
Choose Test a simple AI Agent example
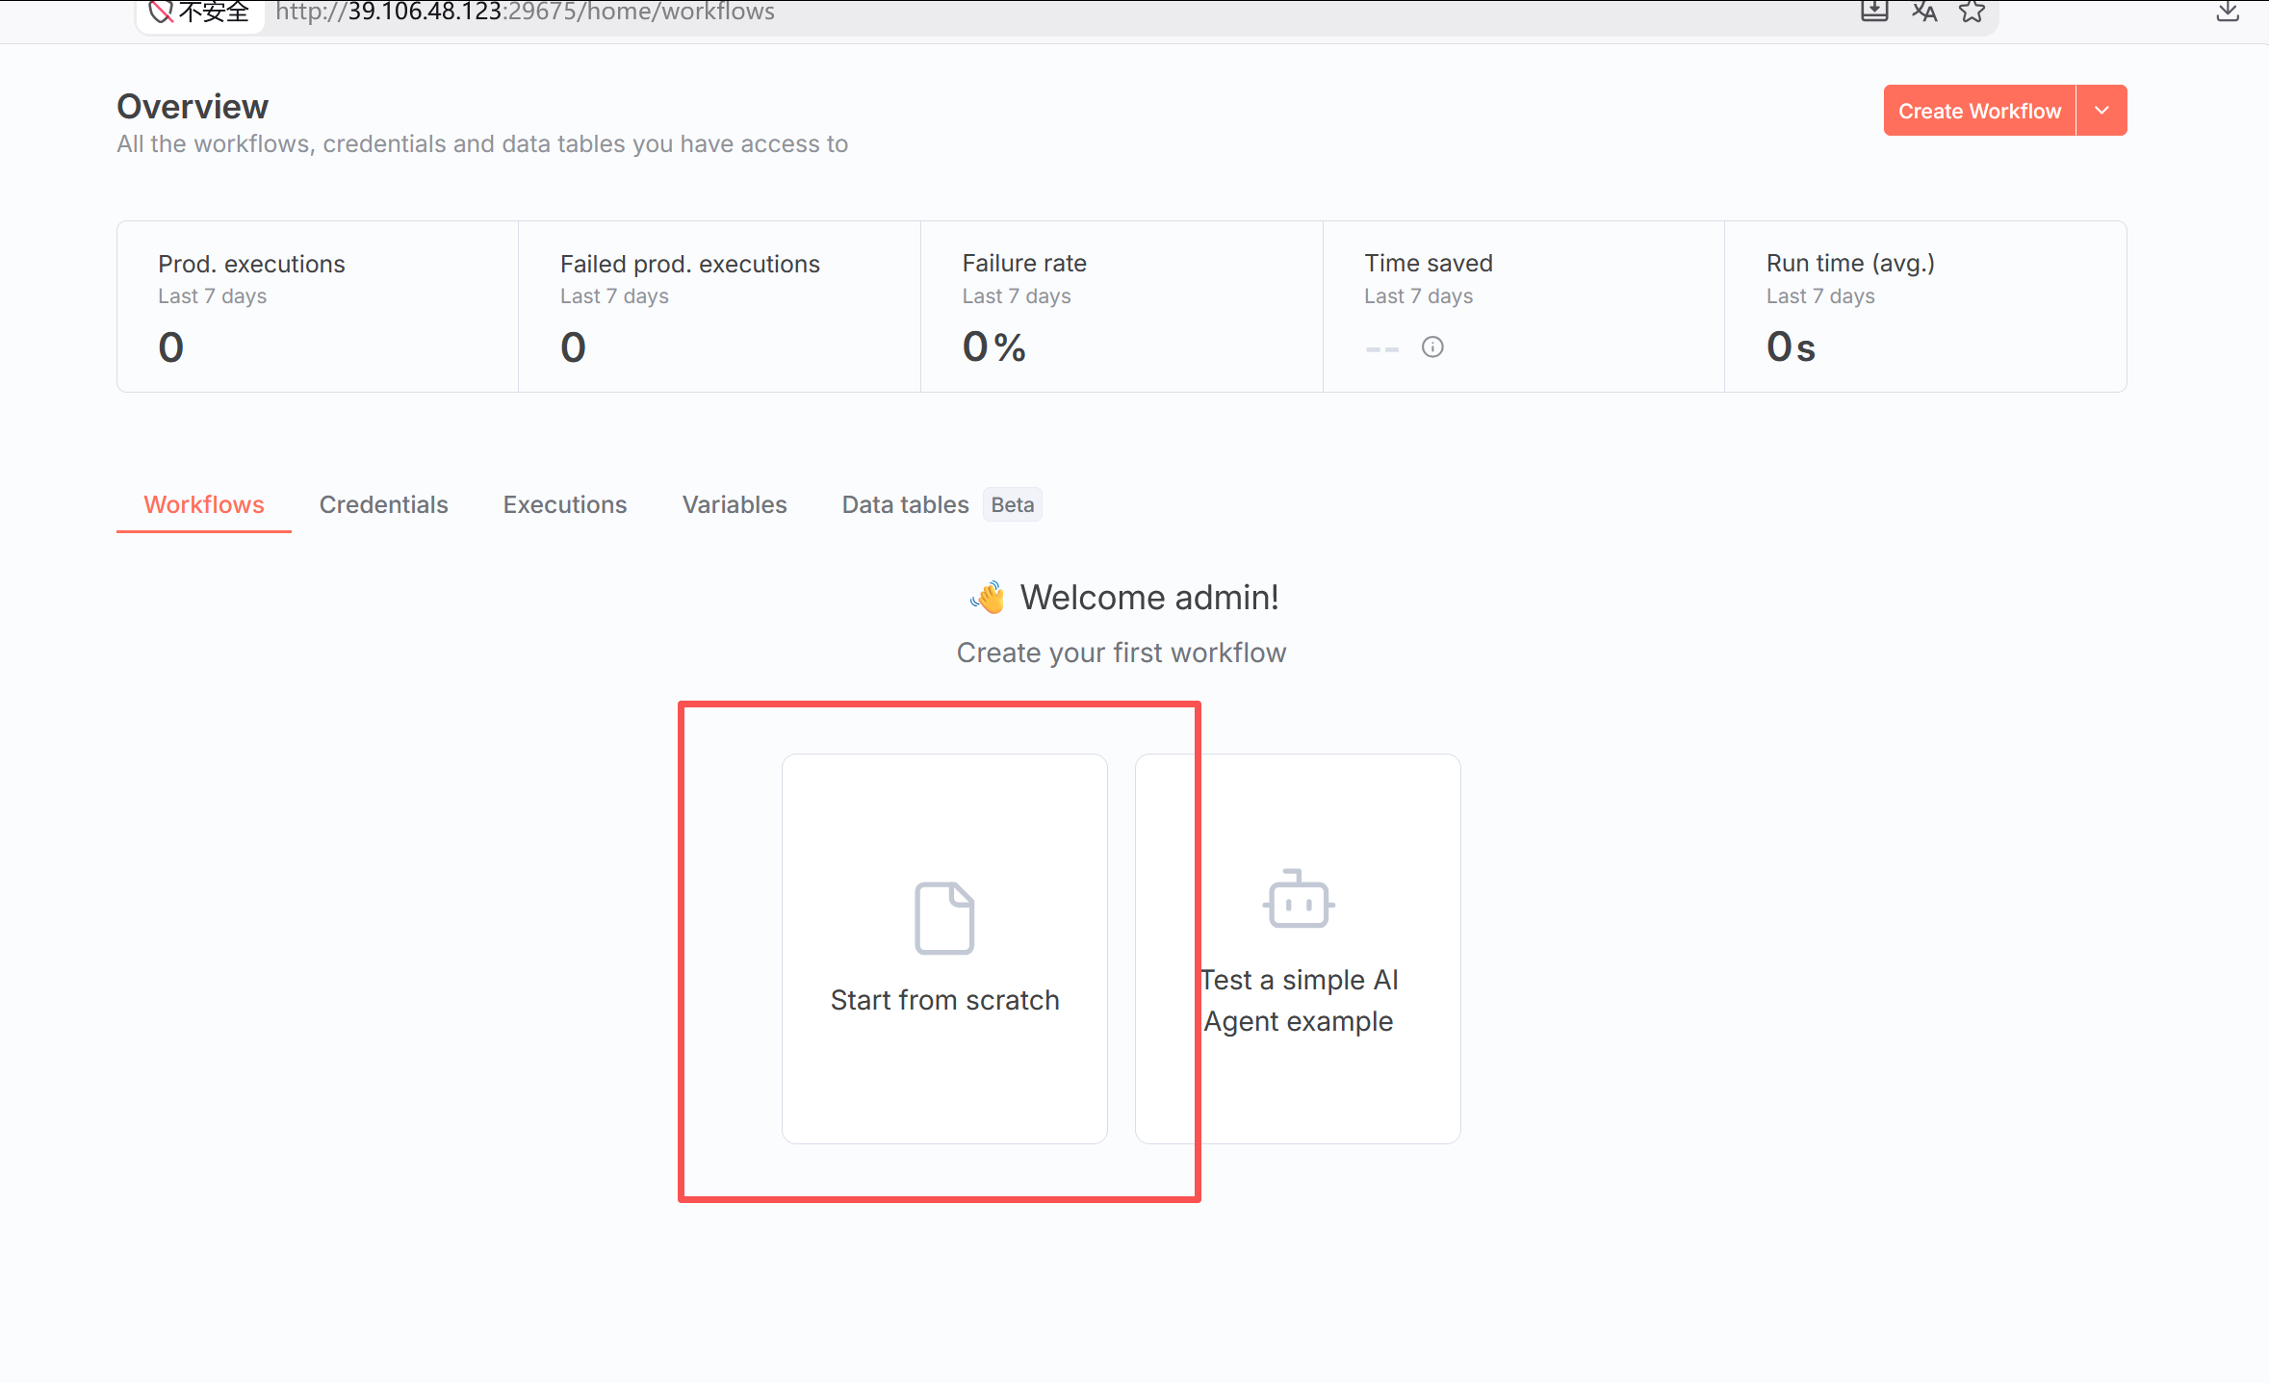click(1299, 949)
